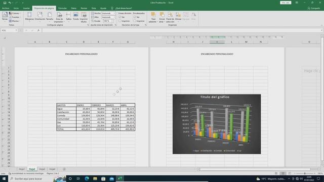Click the formula bar input area

[181, 30]
